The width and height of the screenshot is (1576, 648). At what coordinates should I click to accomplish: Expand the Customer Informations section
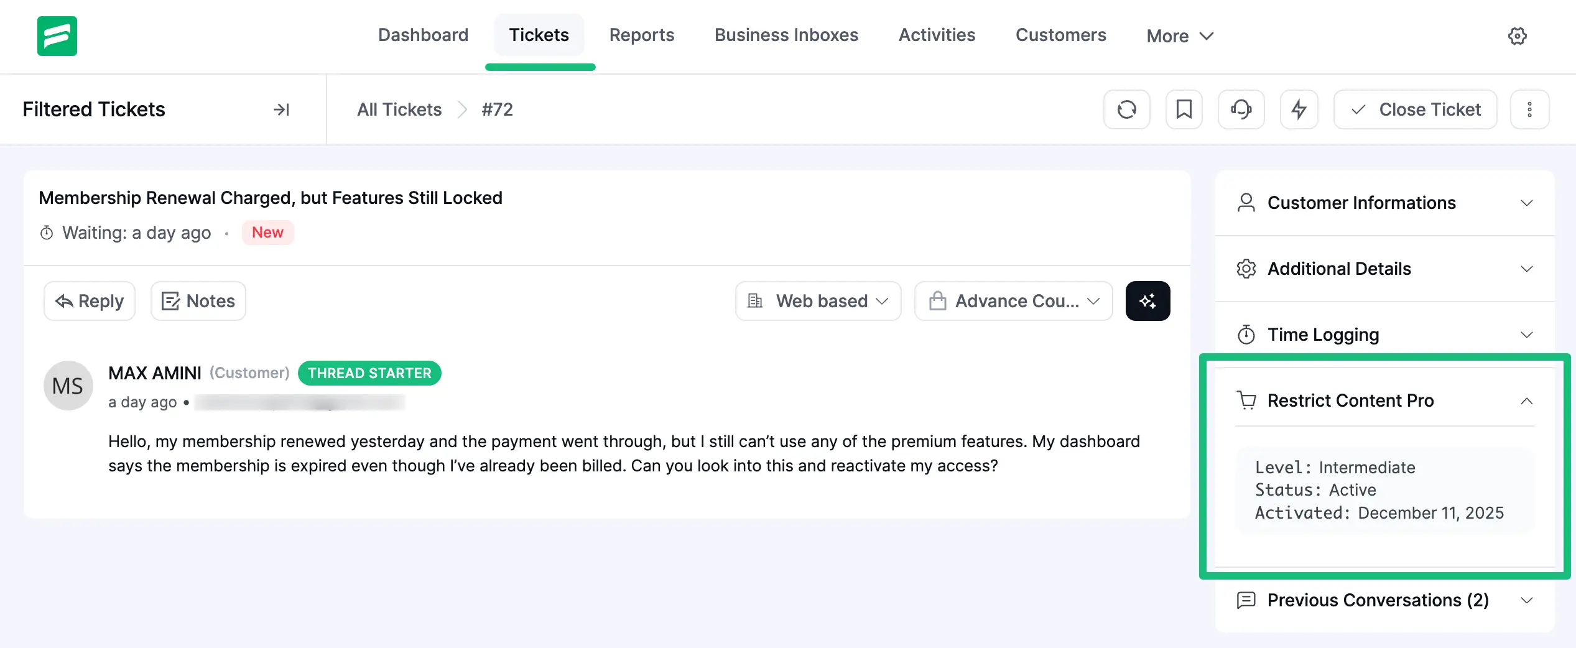tap(1528, 203)
